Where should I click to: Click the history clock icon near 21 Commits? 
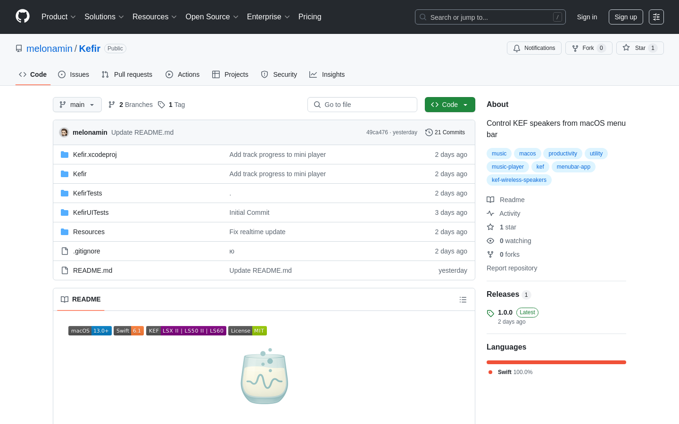[x=429, y=132]
